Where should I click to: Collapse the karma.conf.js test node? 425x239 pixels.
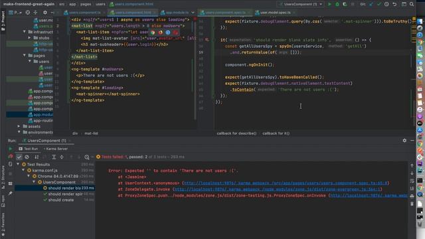23,170
